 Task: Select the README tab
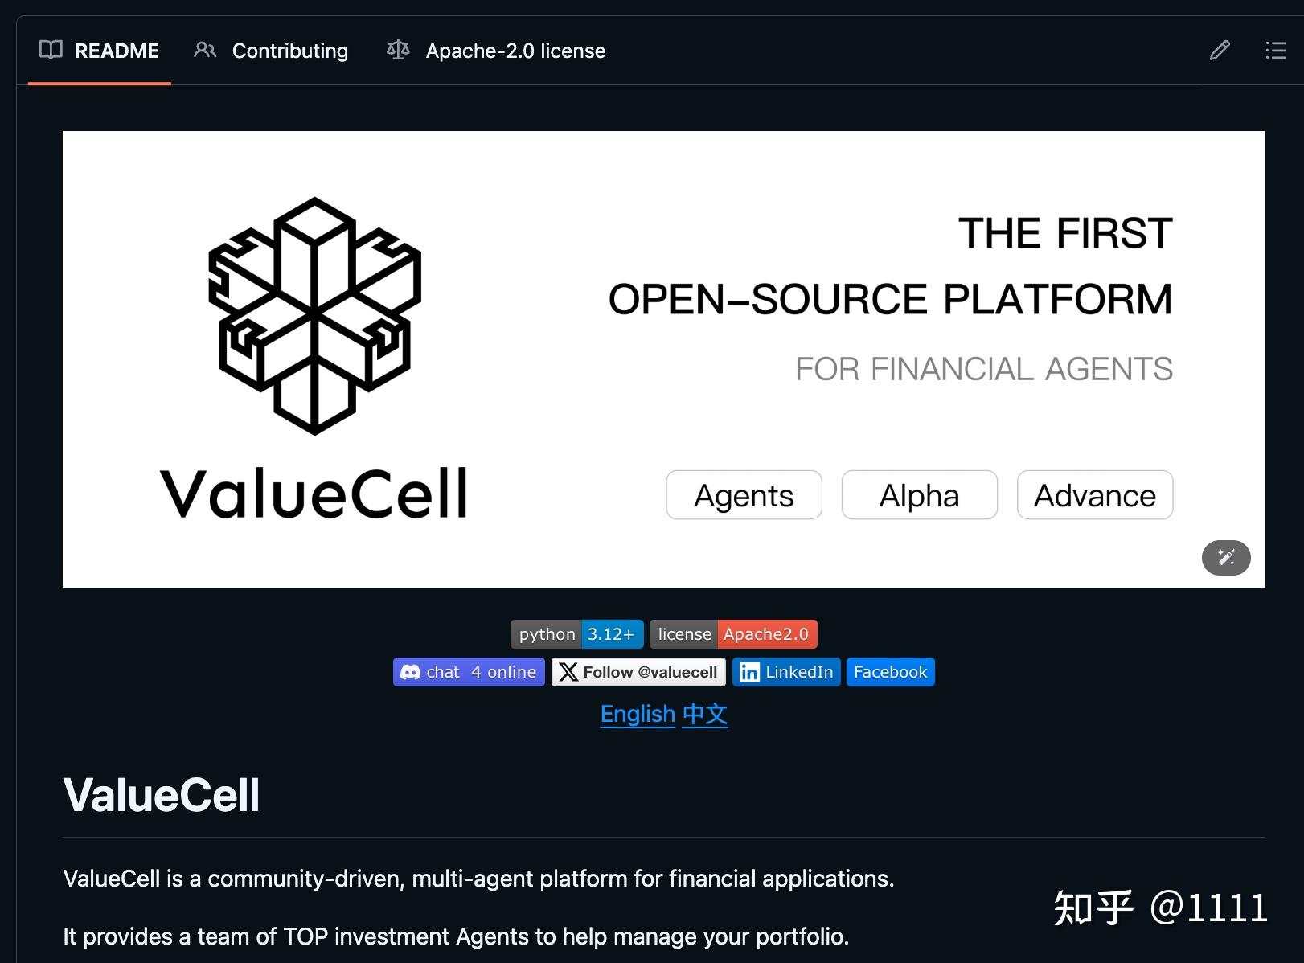(x=117, y=51)
